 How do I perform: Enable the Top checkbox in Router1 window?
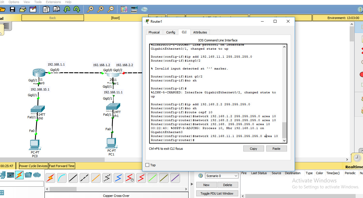coord(147,165)
